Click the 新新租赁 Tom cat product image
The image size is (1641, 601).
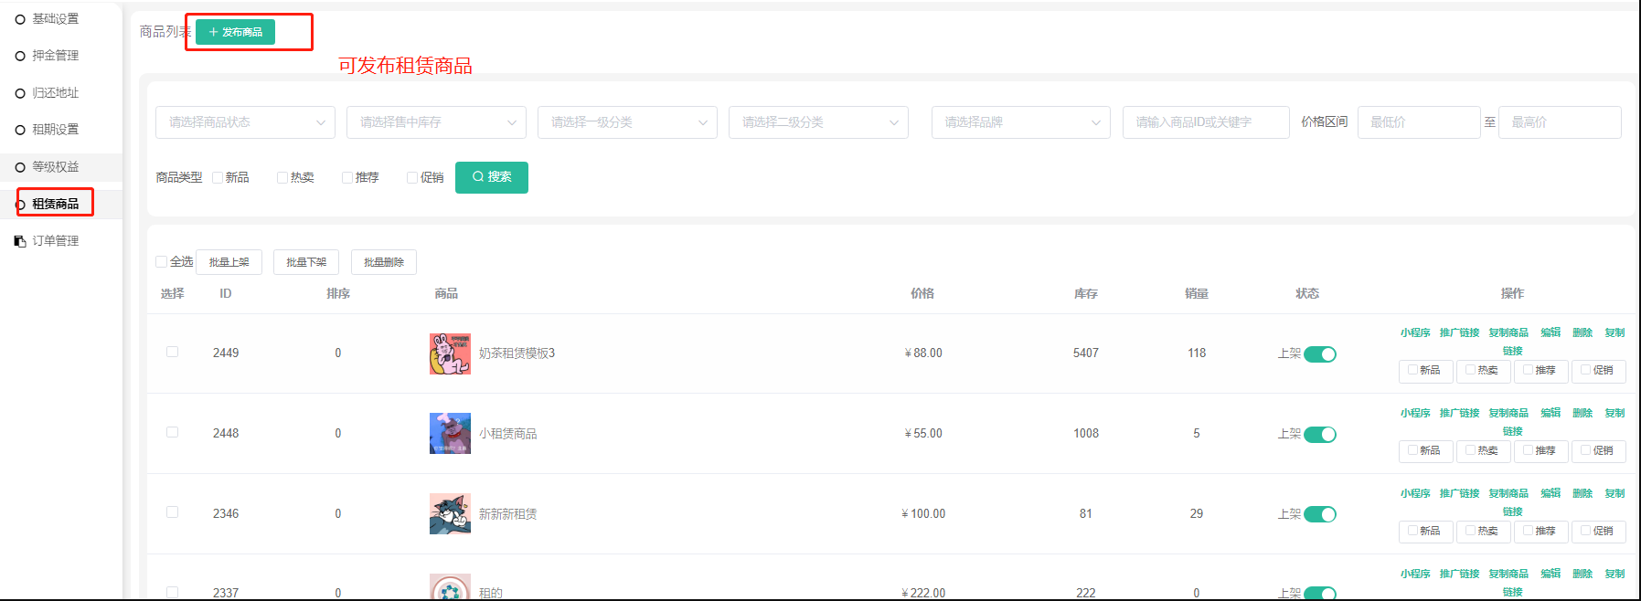450,513
